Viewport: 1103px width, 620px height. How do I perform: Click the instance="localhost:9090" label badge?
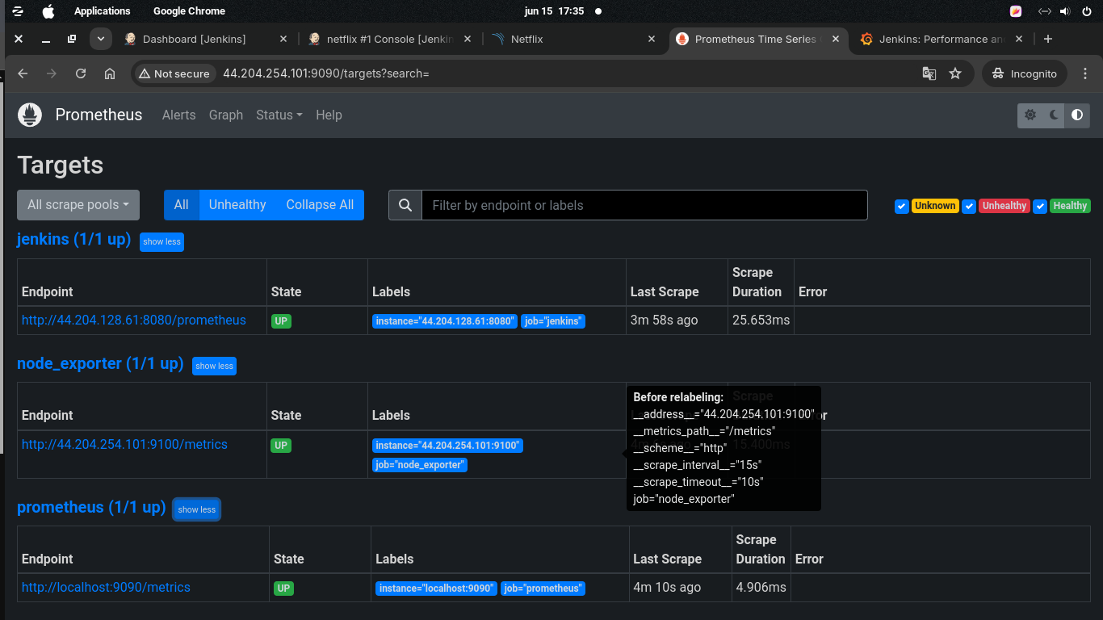pyautogui.click(x=436, y=589)
